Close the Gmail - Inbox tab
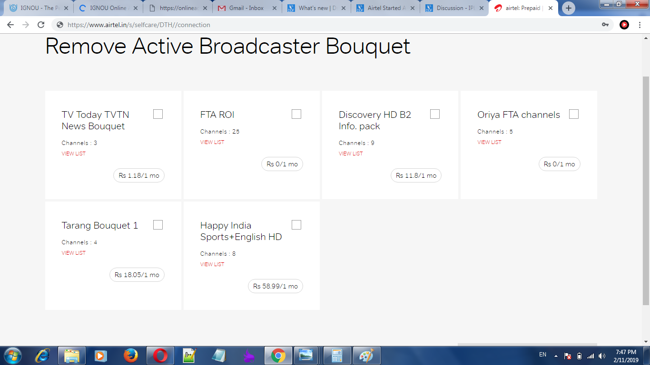 pos(275,8)
